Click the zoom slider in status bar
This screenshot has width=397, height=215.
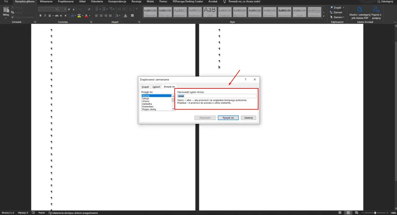pyautogui.click(x=375, y=213)
